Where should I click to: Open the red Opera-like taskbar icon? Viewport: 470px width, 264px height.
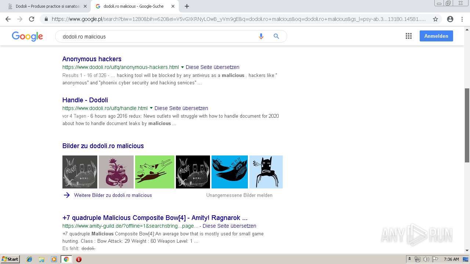[79, 259]
